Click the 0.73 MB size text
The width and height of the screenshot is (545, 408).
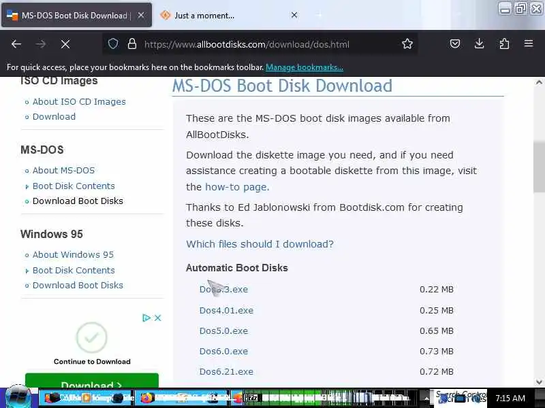pos(436,352)
